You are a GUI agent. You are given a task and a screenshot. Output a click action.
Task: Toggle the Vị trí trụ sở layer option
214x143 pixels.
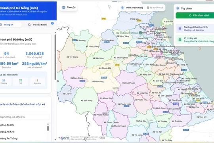click(x=195, y=40)
